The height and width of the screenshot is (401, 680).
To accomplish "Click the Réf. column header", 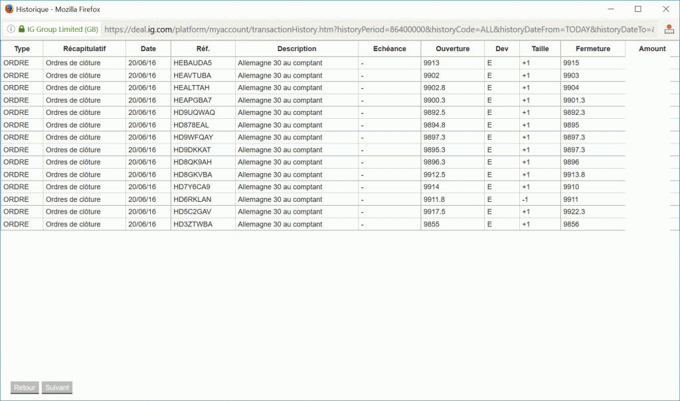I will (x=203, y=48).
